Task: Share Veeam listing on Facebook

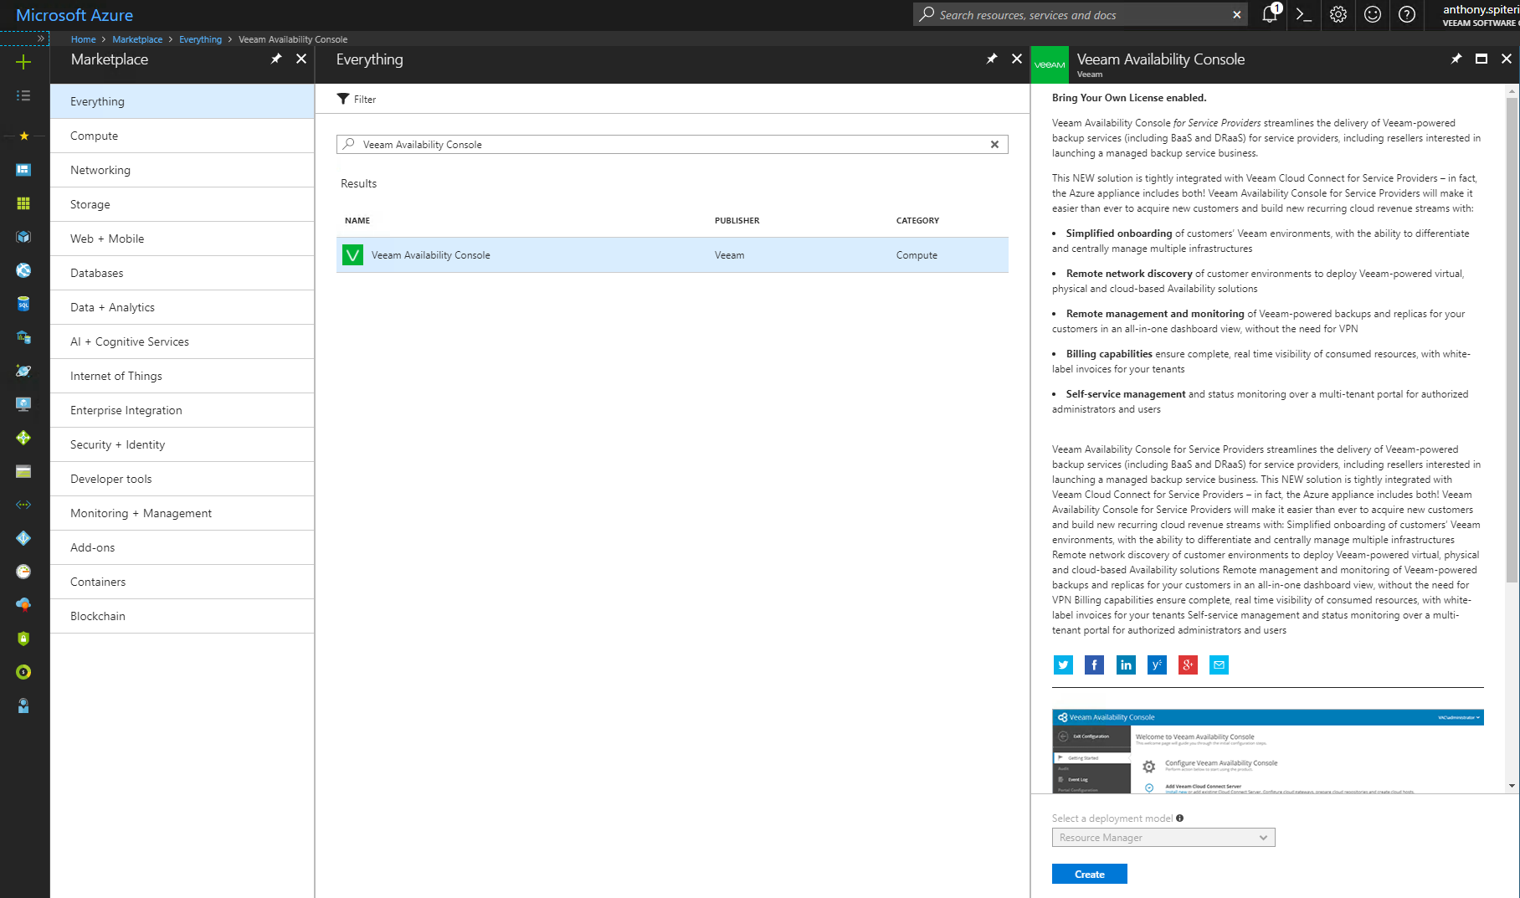Action: coord(1094,665)
